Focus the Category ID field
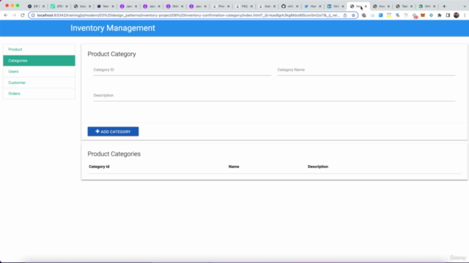469x263 pixels. pyautogui.click(x=182, y=70)
